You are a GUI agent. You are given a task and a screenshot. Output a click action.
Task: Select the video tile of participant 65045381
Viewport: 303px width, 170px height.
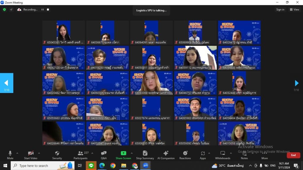tap(64, 32)
